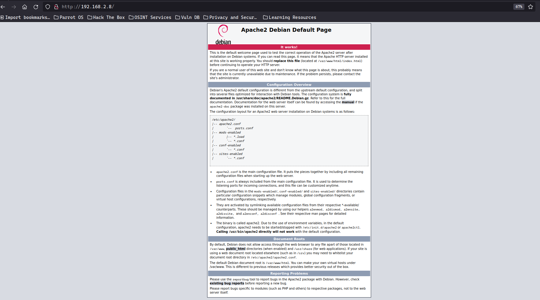The width and height of the screenshot is (540, 300).
Task: Open the public_html link
Action: (236, 249)
